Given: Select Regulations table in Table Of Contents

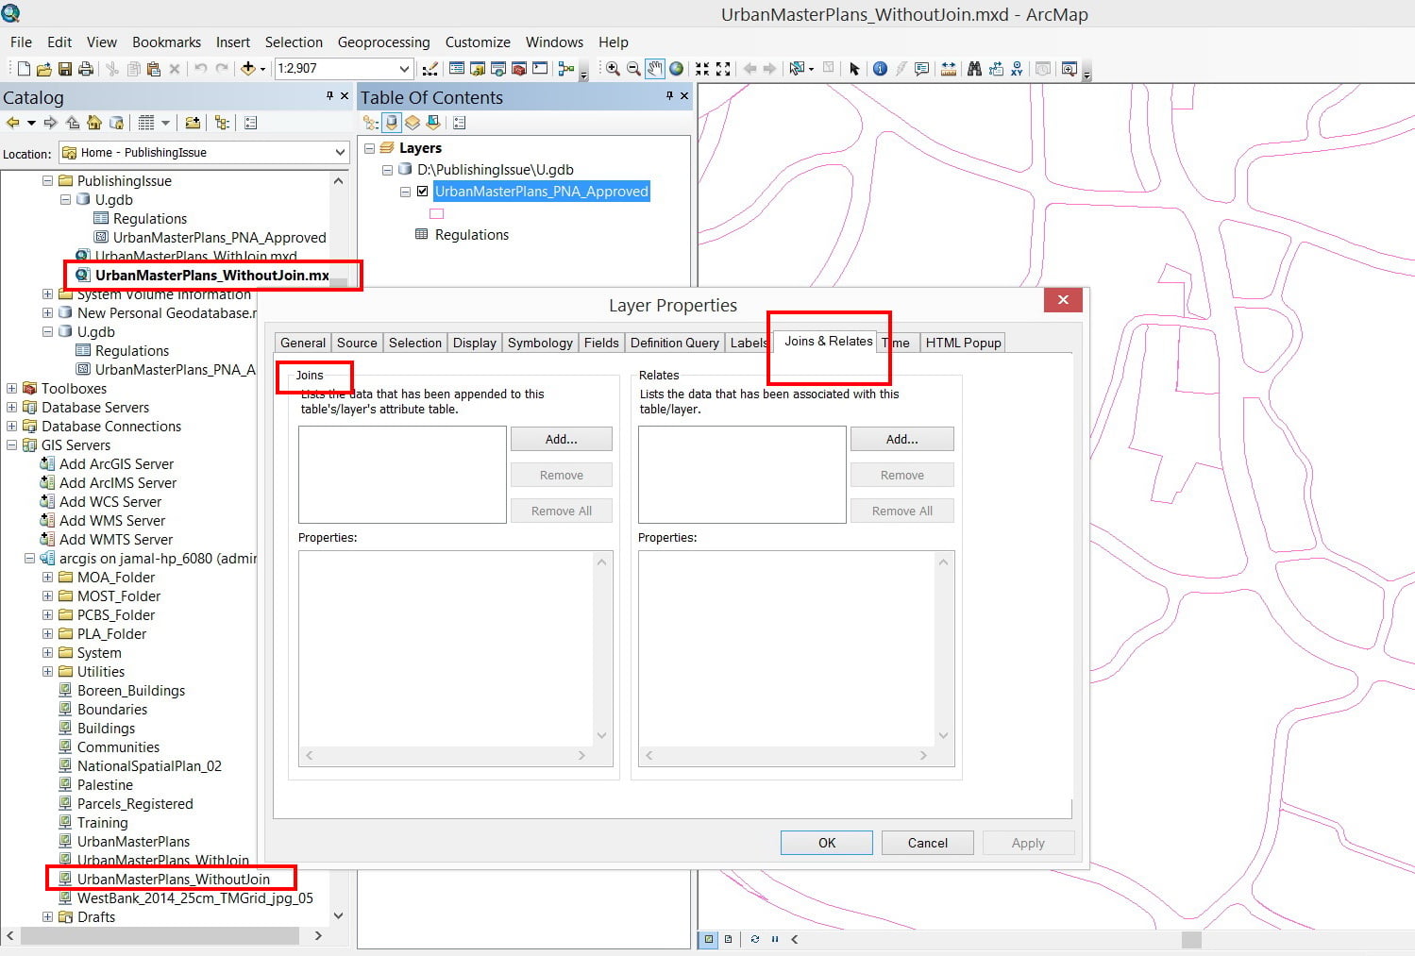Looking at the screenshot, I should click(x=472, y=235).
